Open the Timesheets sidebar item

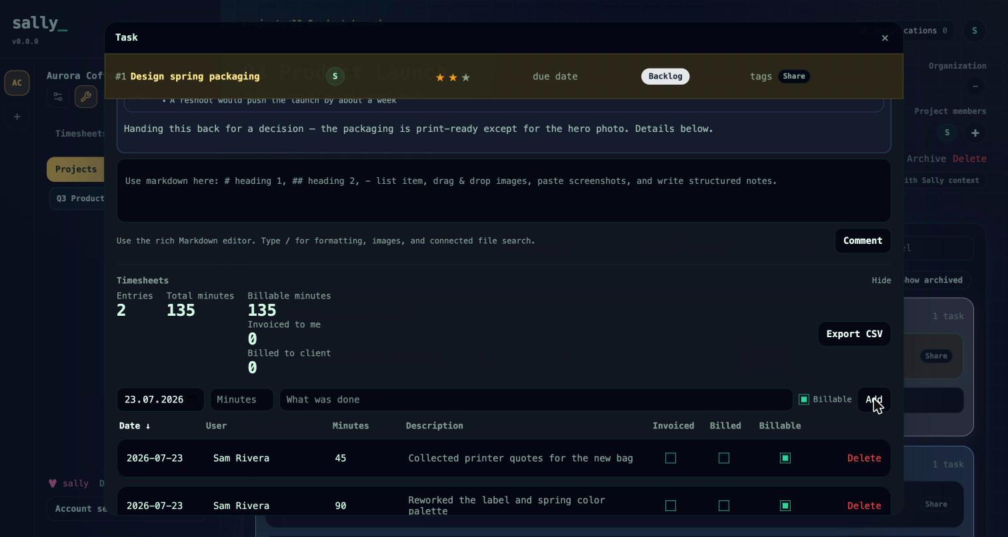pos(80,133)
